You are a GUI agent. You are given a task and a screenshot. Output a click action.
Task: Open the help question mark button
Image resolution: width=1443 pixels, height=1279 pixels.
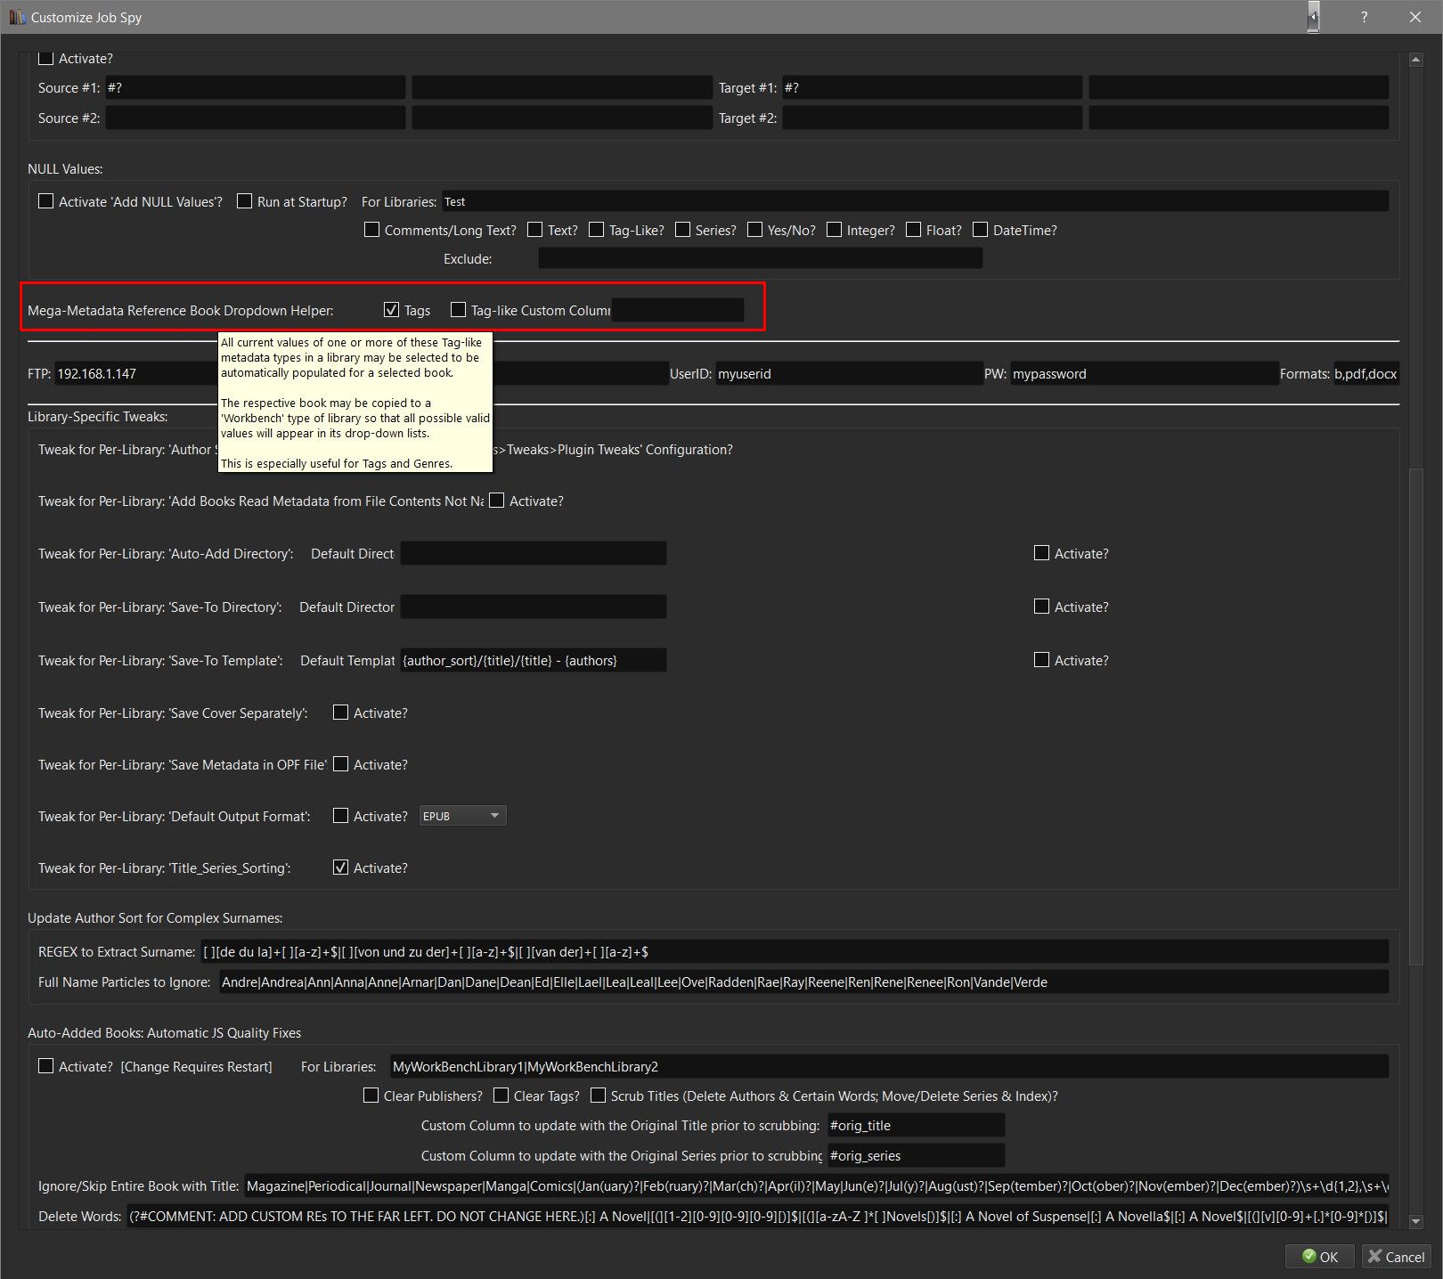pos(1364,17)
